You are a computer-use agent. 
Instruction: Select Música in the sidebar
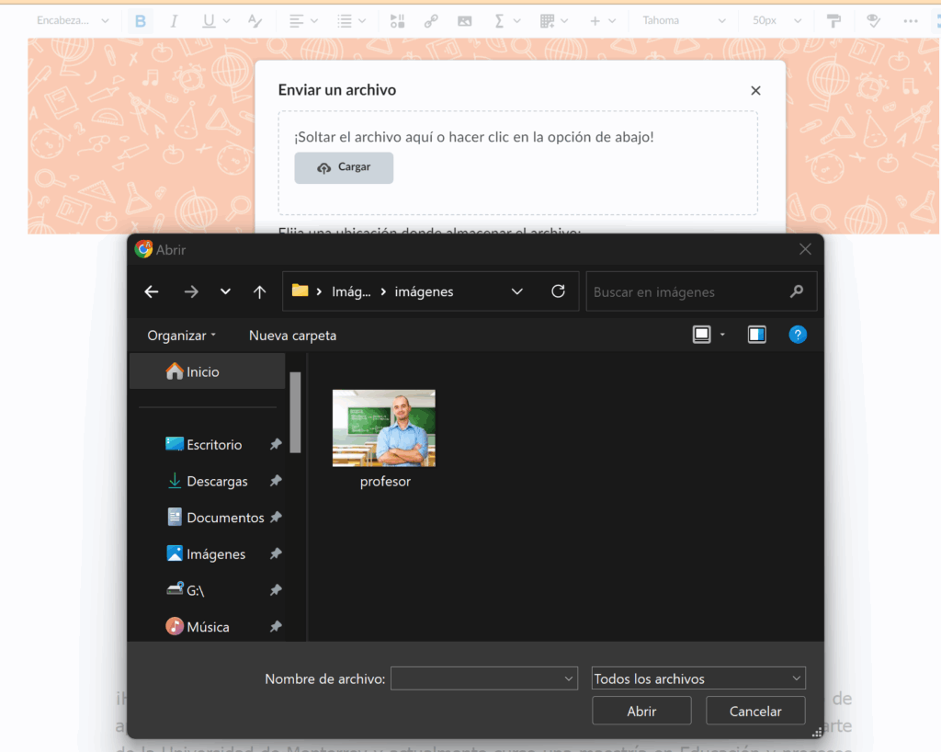(x=208, y=627)
